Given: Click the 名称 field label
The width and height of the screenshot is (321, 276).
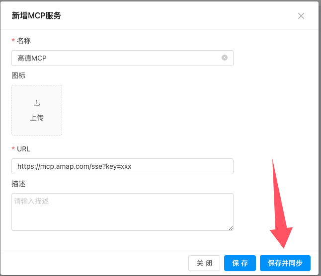Looking at the screenshot, I should pyautogui.click(x=24, y=41).
